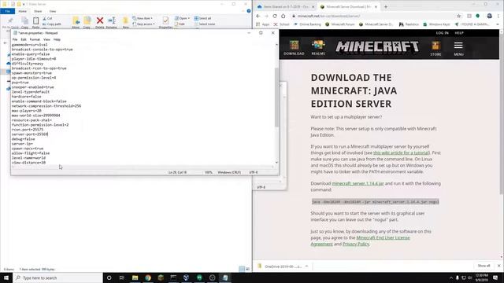Viewport: 504px width, 283px height.
Task: Open the File tab in File Explorer
Action: [7, 11]
